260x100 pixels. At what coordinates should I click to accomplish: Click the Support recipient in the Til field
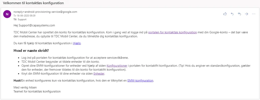(22, 19)
